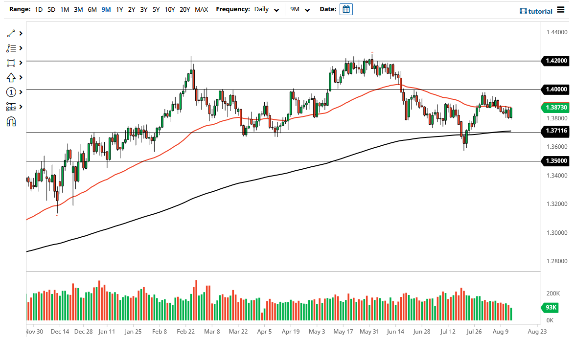Viewport: 574px width, 338px height.
Task: Select the trend line drawing tool
Action: (x=11, y=34)
